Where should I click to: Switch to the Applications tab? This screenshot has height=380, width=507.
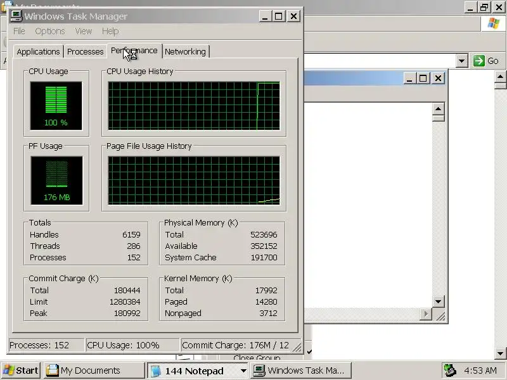click(x=38, y=52)
